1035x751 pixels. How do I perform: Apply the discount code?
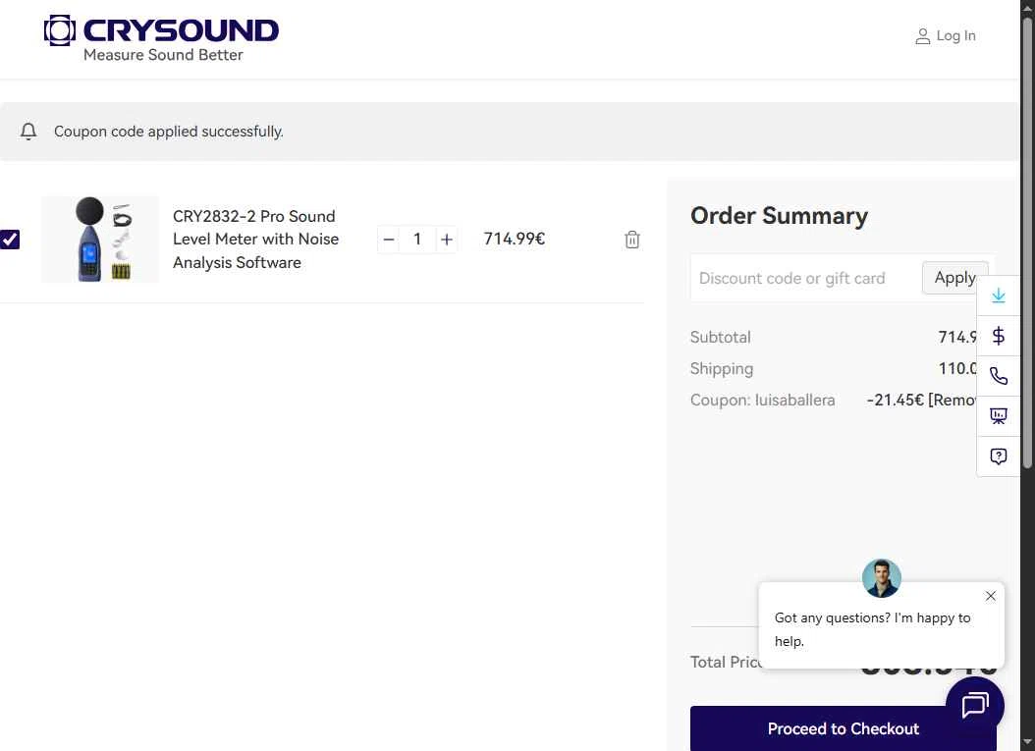[x=955, y=278]
